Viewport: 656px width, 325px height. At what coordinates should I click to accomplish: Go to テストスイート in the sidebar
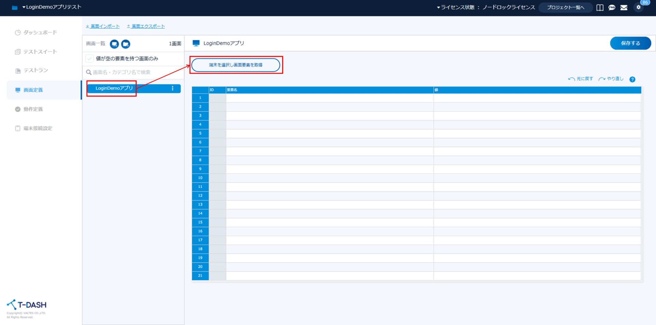click(x=40, y=52)
